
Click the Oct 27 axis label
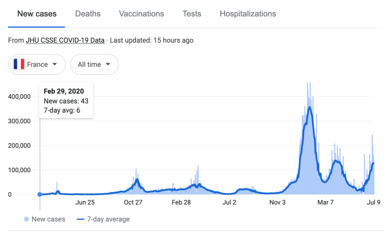click(x=133, y=202)
